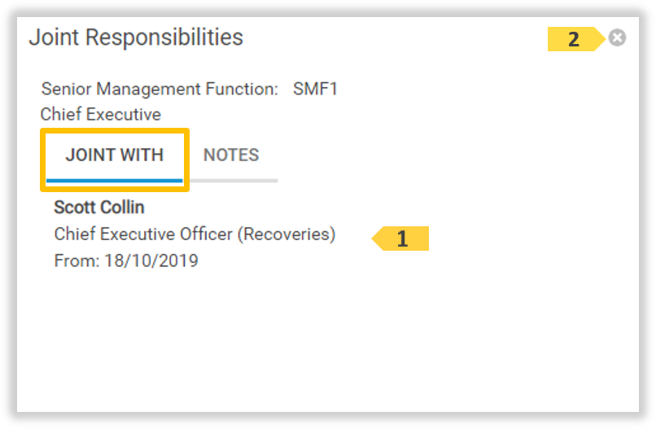Close the Joint Responsibilities dialog
Viewport: 656px width, 429px height.
618,37
